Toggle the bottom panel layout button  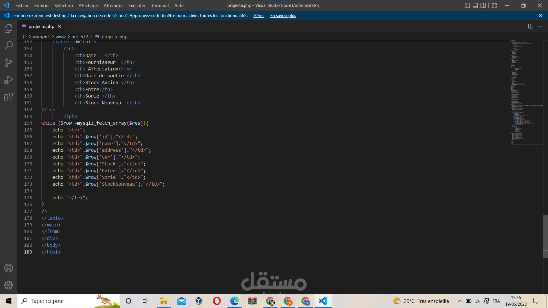tap(475, 5)
